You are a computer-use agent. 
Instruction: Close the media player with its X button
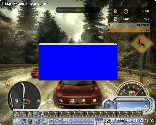tap(146, 100)
